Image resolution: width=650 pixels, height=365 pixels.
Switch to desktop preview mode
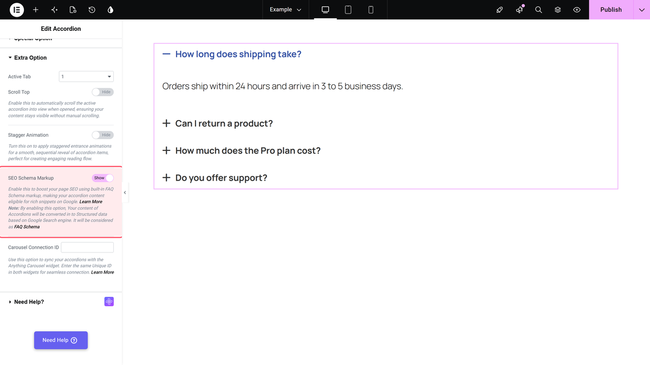point(326,10)
